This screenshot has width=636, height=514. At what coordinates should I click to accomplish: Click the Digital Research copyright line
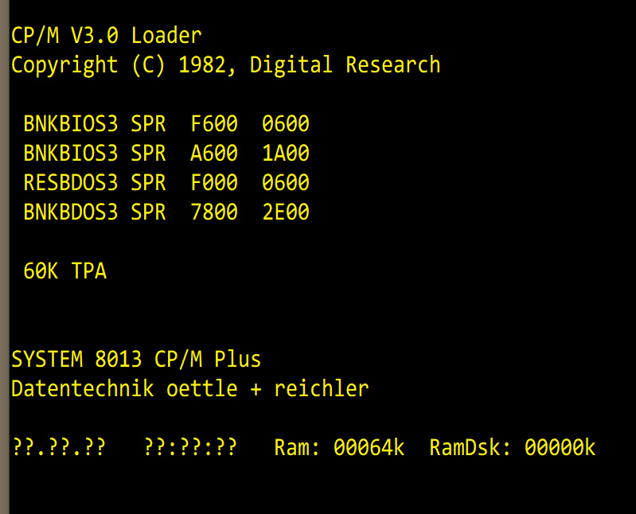pyautogui.click(x=225, y=64)
